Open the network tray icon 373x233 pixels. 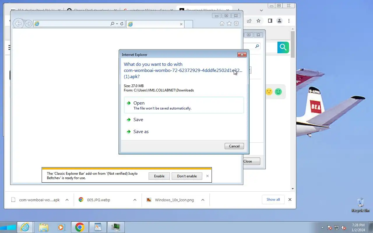point(337,227)
